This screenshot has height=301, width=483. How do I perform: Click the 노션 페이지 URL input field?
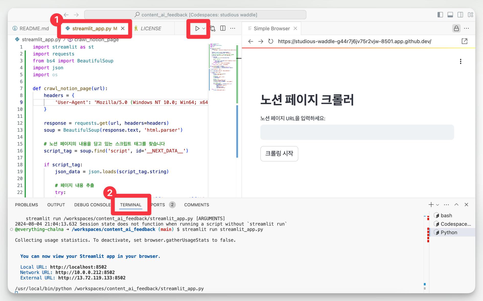pos(357,132)
